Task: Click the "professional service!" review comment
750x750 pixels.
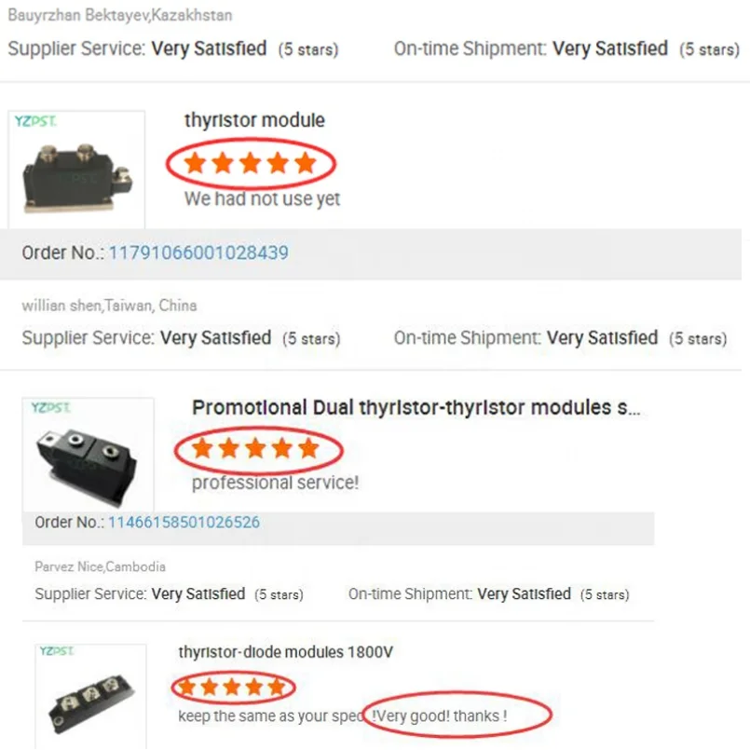Action: [x=275, y=483]
